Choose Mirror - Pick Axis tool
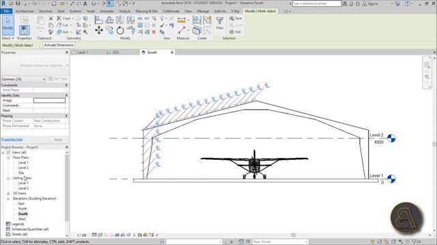 [x=120, y=20]
